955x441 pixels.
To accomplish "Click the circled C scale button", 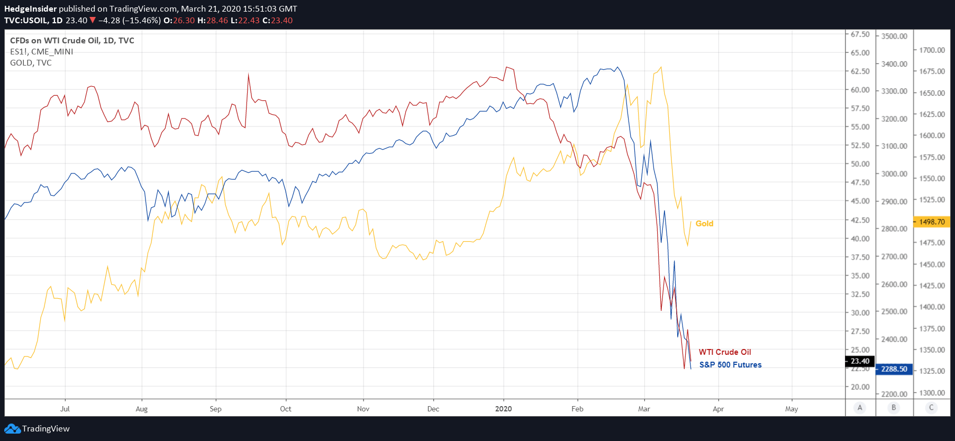I will (x=931, y=408).
